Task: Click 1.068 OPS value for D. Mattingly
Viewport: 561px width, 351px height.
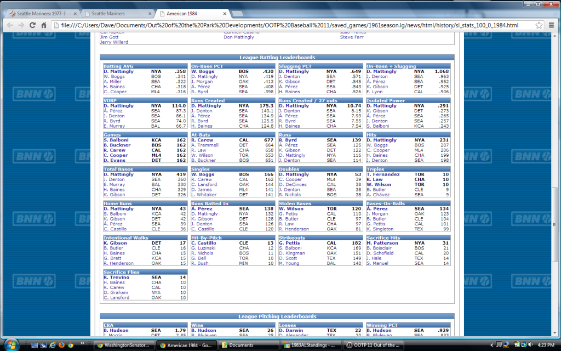Action: [442, 72]
